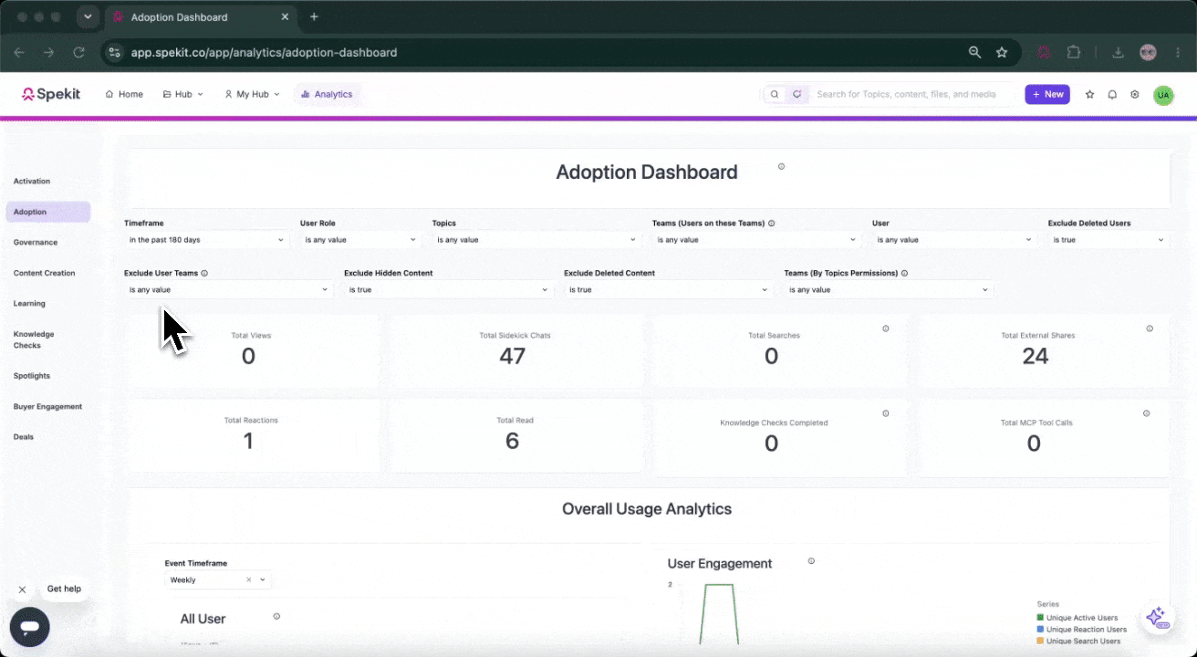Click info icon on Knowledge Checks Completed card
The height and width of the screenshot is (657, 1197).
tap(885, 413)
